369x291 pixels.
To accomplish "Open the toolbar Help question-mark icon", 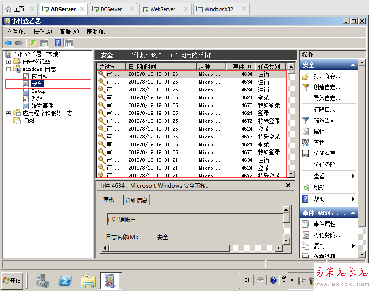I will tap(57, 43).
